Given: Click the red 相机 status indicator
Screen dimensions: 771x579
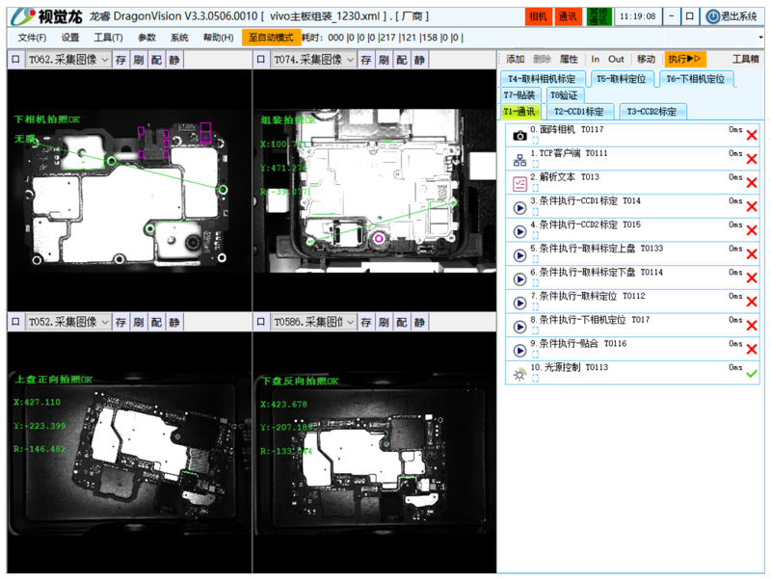Looking at the screenshot, I should click(x=538, y=16).
